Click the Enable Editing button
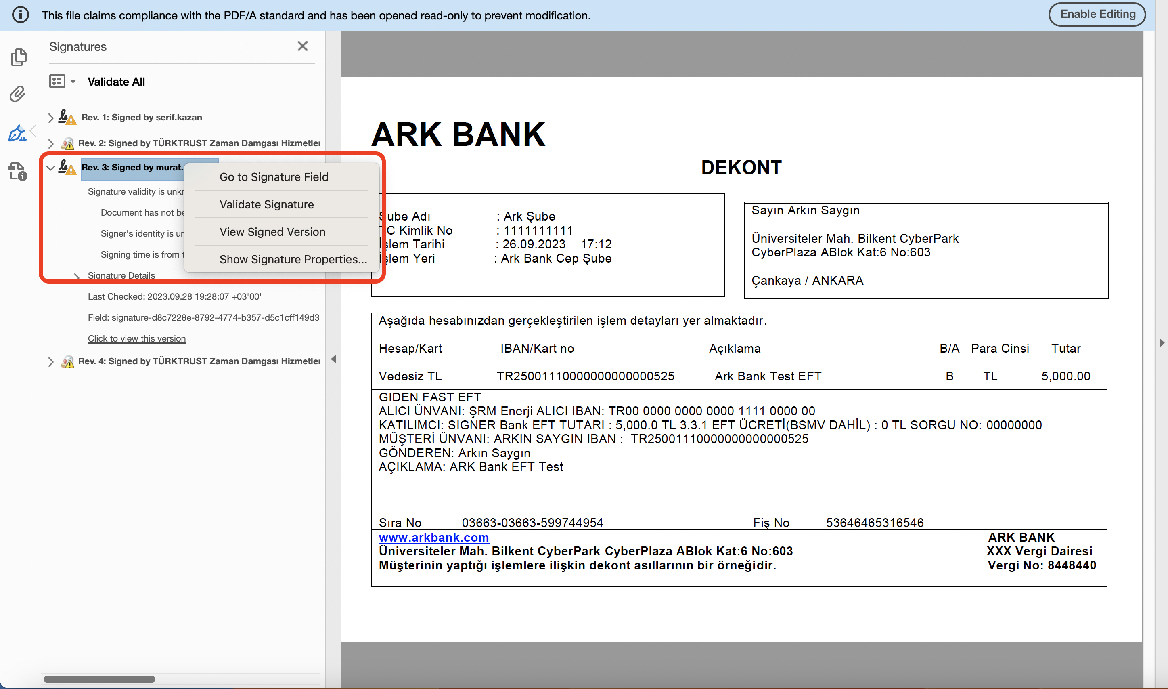Viewport: 1168px width, 689px height. (1097, 15)
